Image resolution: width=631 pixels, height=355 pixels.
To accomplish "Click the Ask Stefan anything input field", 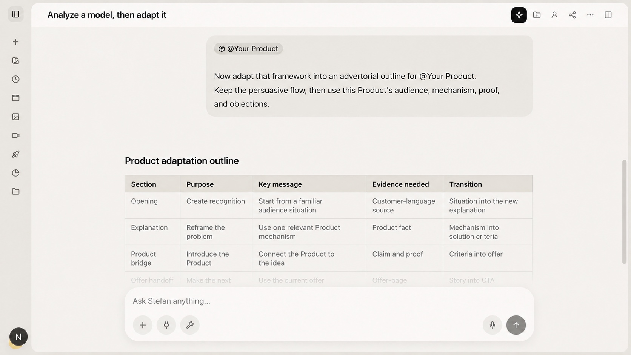I will tap(329, 301).
